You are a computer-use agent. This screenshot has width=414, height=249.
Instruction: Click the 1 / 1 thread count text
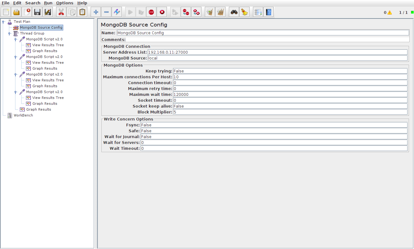click(403, 13)
